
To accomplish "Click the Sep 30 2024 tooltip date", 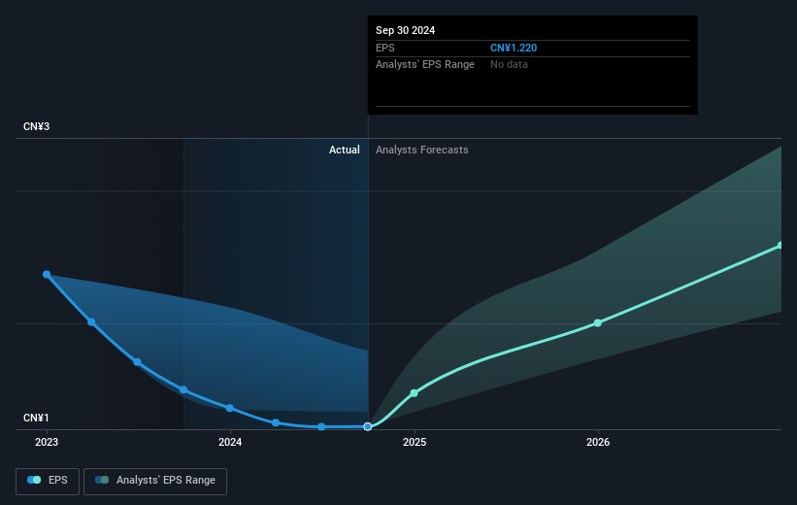I will pyautogui.click(x=405, y=30).
